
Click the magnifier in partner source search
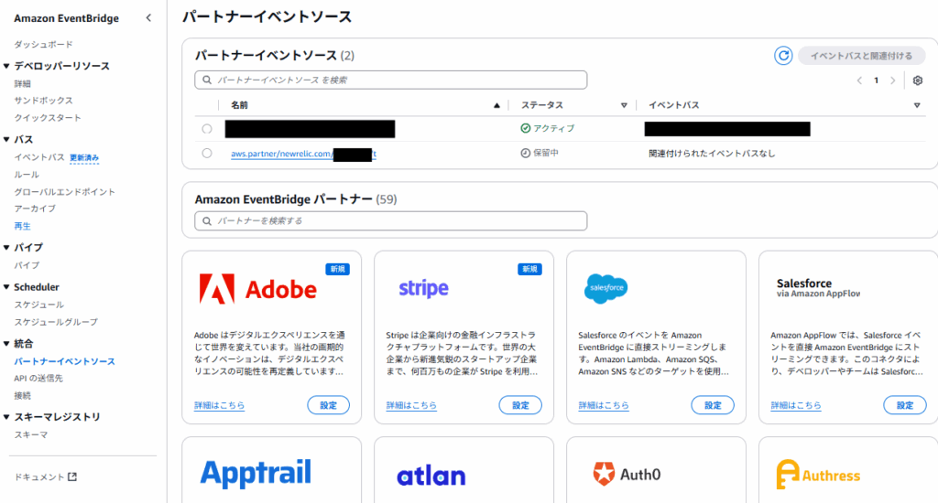tap(207, 80)
